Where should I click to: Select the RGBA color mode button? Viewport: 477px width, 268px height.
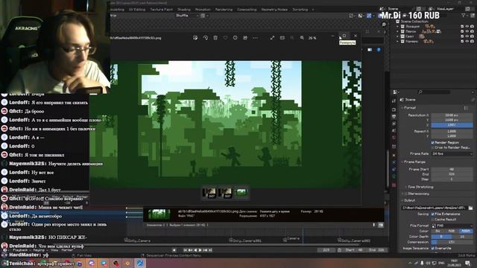(x=466, y=232)
